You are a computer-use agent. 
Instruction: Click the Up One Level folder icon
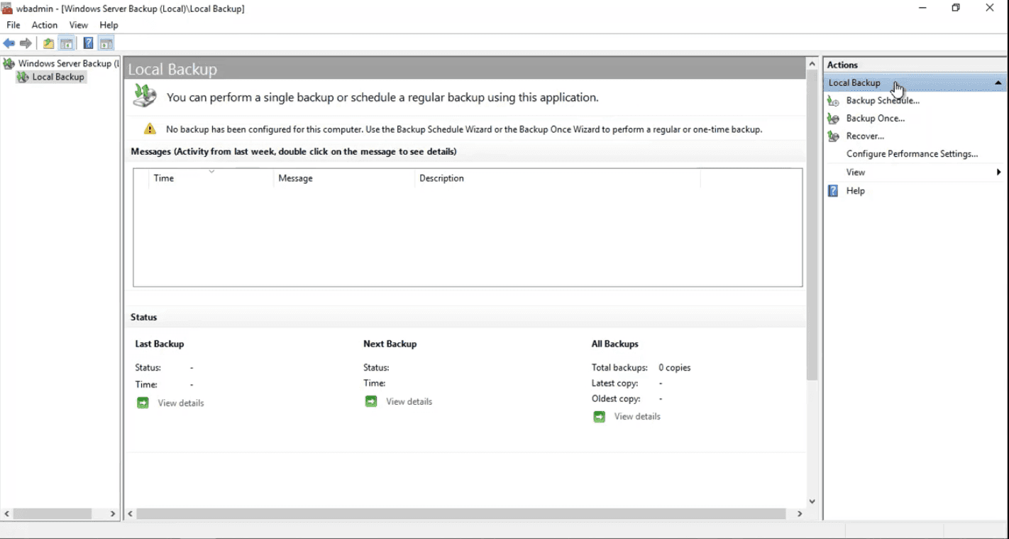click(48, 43)
